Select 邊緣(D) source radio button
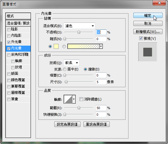This screenshot has width=168, height=144. click(x=85, y=69)
